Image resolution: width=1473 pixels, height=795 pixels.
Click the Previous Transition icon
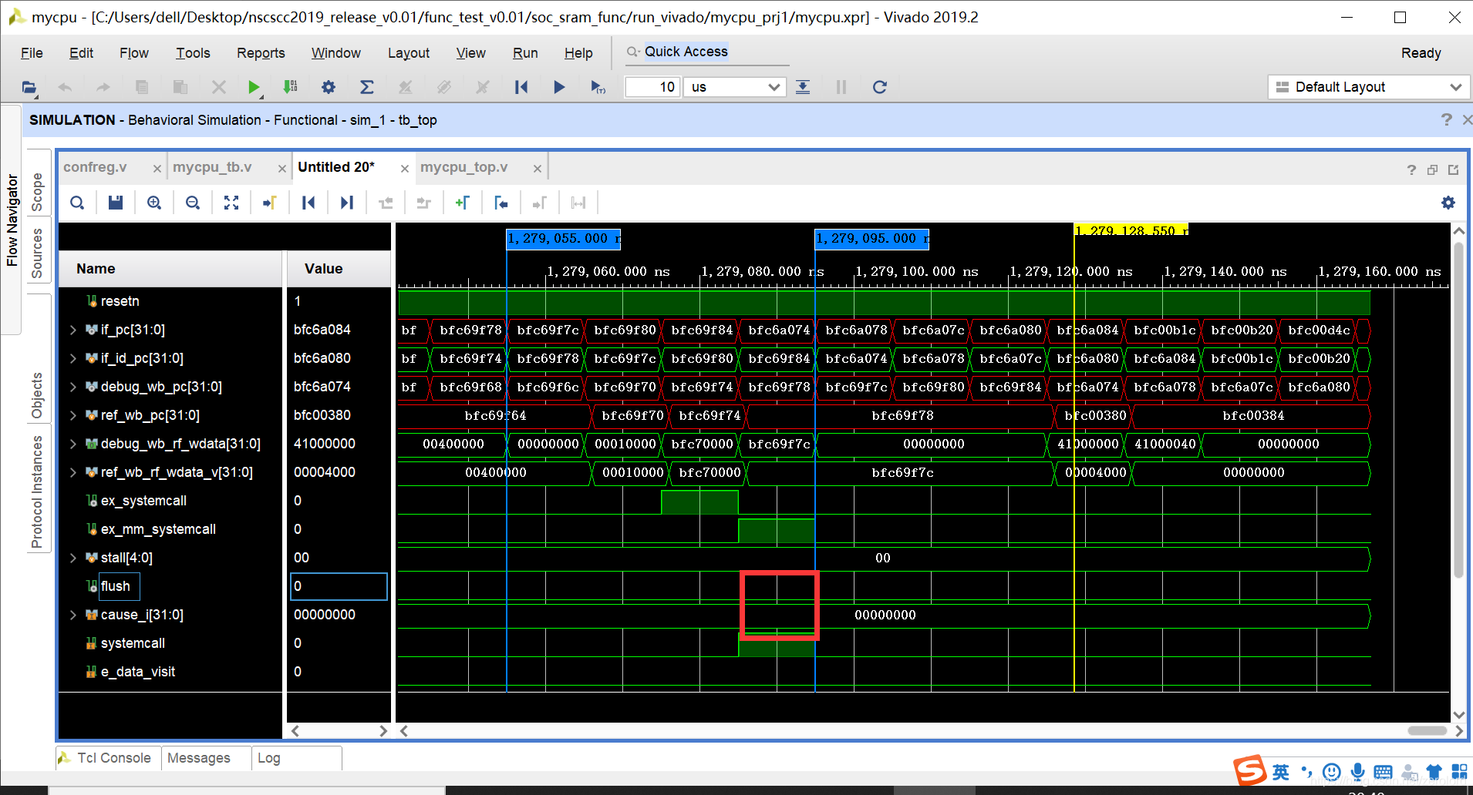386,203
